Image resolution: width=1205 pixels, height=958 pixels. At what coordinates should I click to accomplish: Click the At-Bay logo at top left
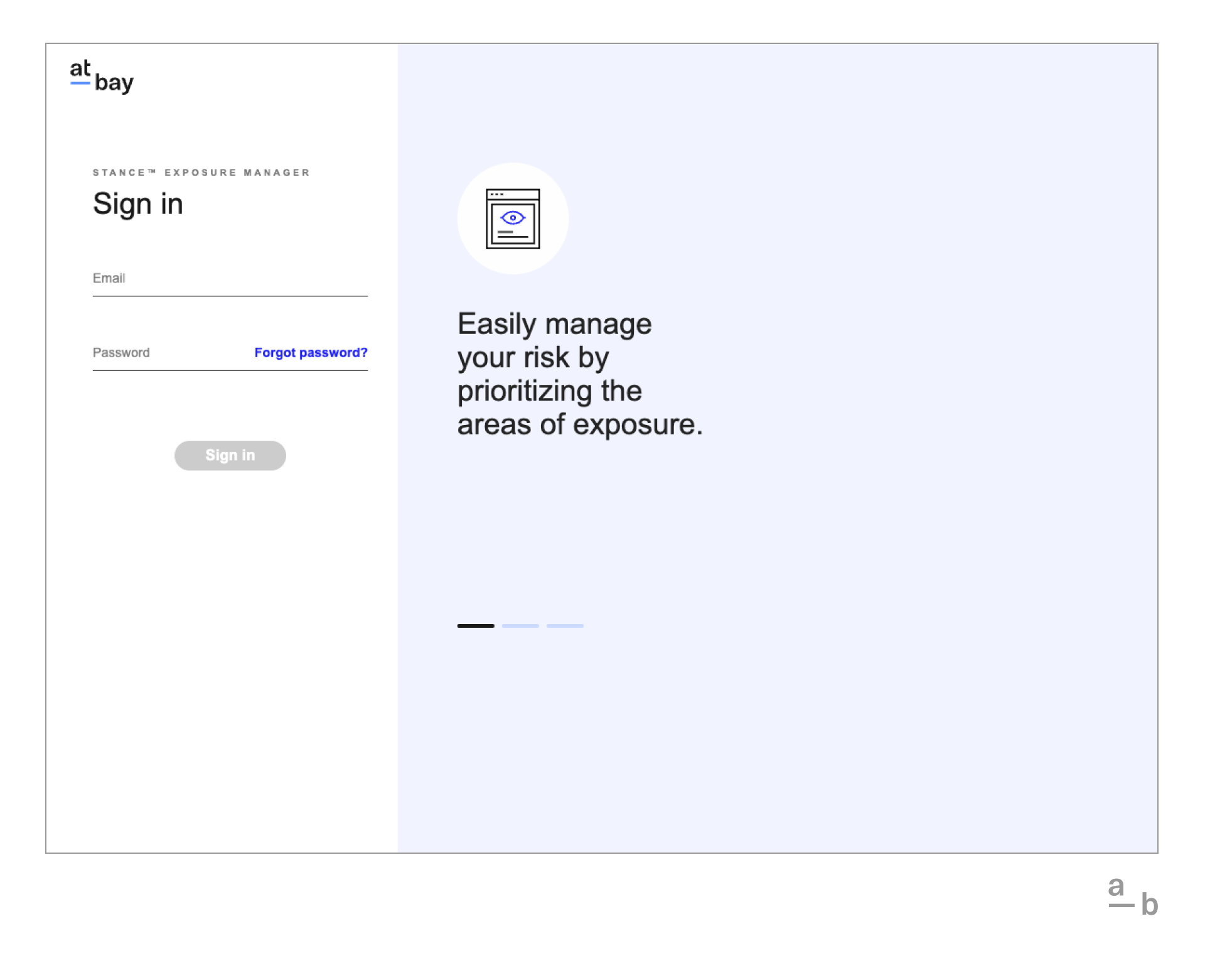(101, 77)
